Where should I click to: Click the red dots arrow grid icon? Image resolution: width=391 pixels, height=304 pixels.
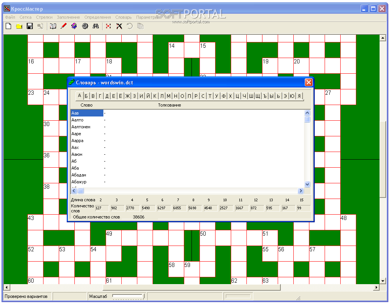[108, 26]
